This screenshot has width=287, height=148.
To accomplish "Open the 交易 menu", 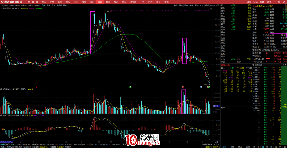I will [x=166, y=2].
